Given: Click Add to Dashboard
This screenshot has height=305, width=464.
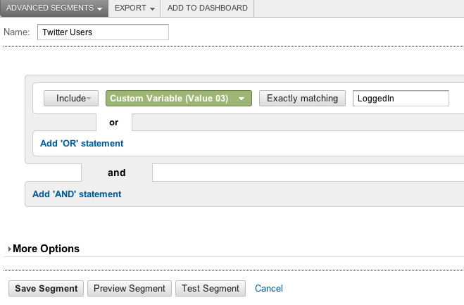Looking at the screenshot, I should pyautogui.click(x=207, y=8).
